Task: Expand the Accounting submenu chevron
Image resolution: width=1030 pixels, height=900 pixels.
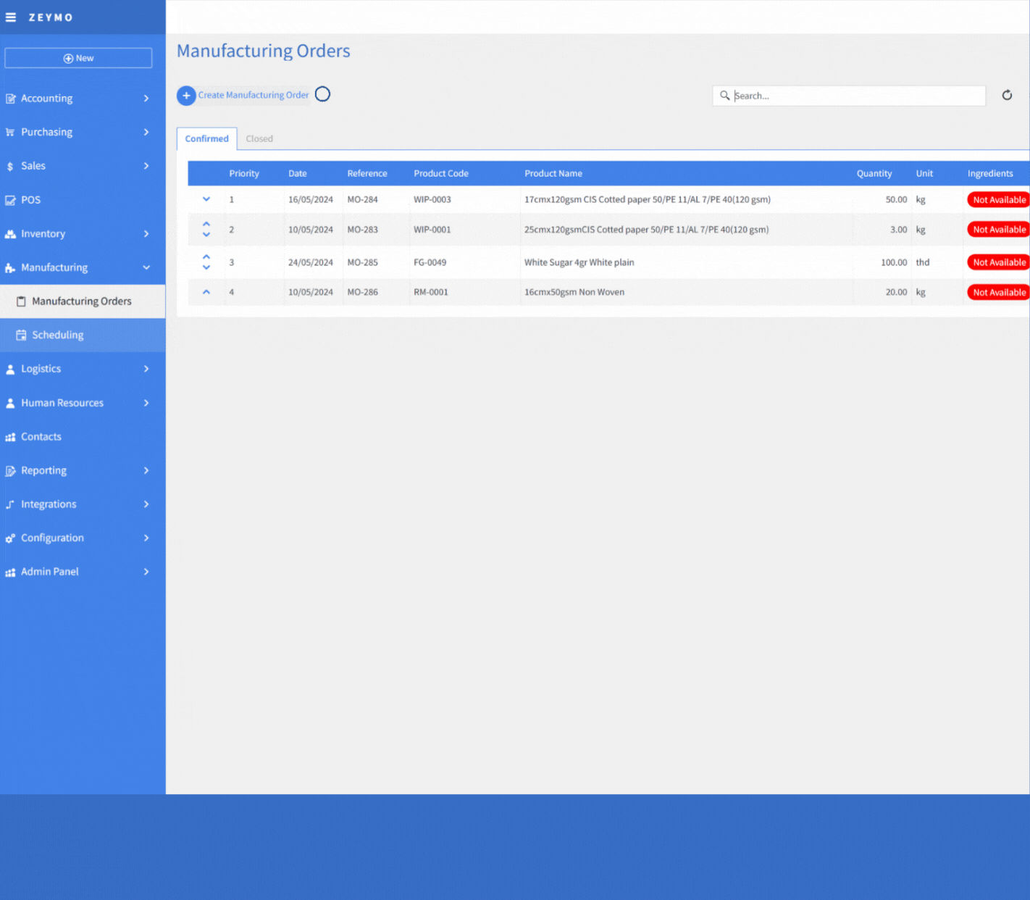Action: tap(146, 99)
